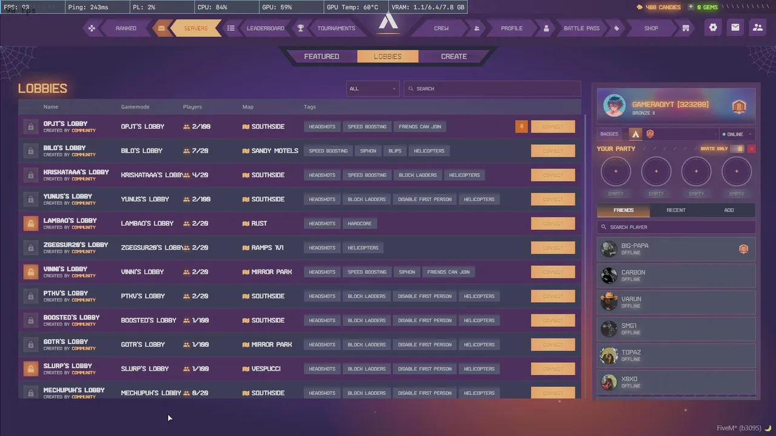Select friend BIG-PAPA in the friends list
This screenshot has width=776, height=436.
[x=676, y=249]
